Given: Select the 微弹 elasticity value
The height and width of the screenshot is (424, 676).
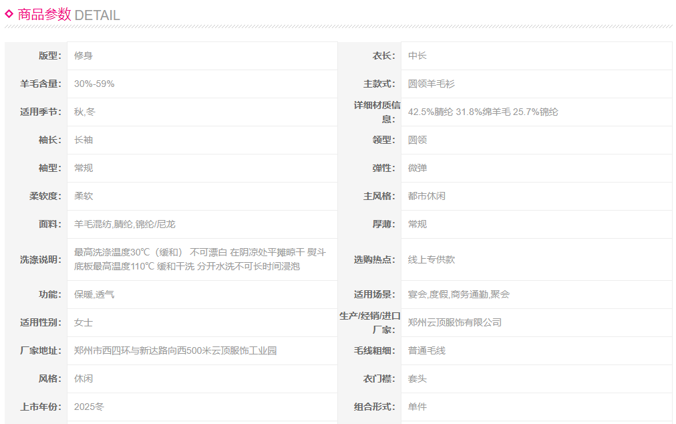Looking at the screenshot, I should [417, 169].
